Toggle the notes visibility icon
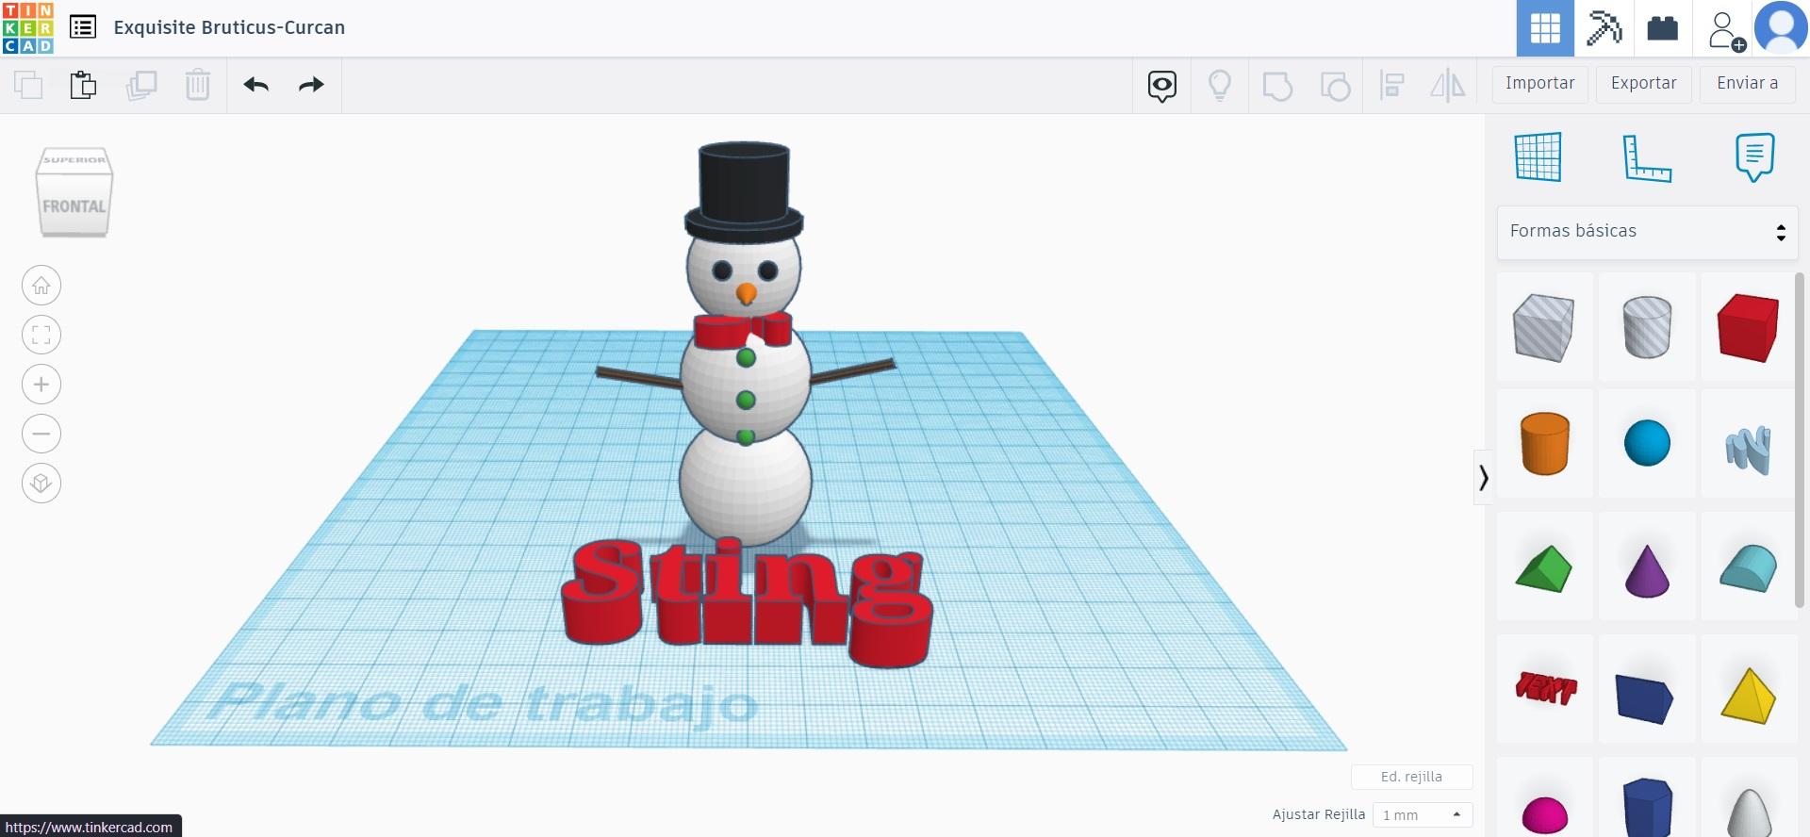Image resolution: width=1810 pixels, height=837 pixels. point(1162,86)
